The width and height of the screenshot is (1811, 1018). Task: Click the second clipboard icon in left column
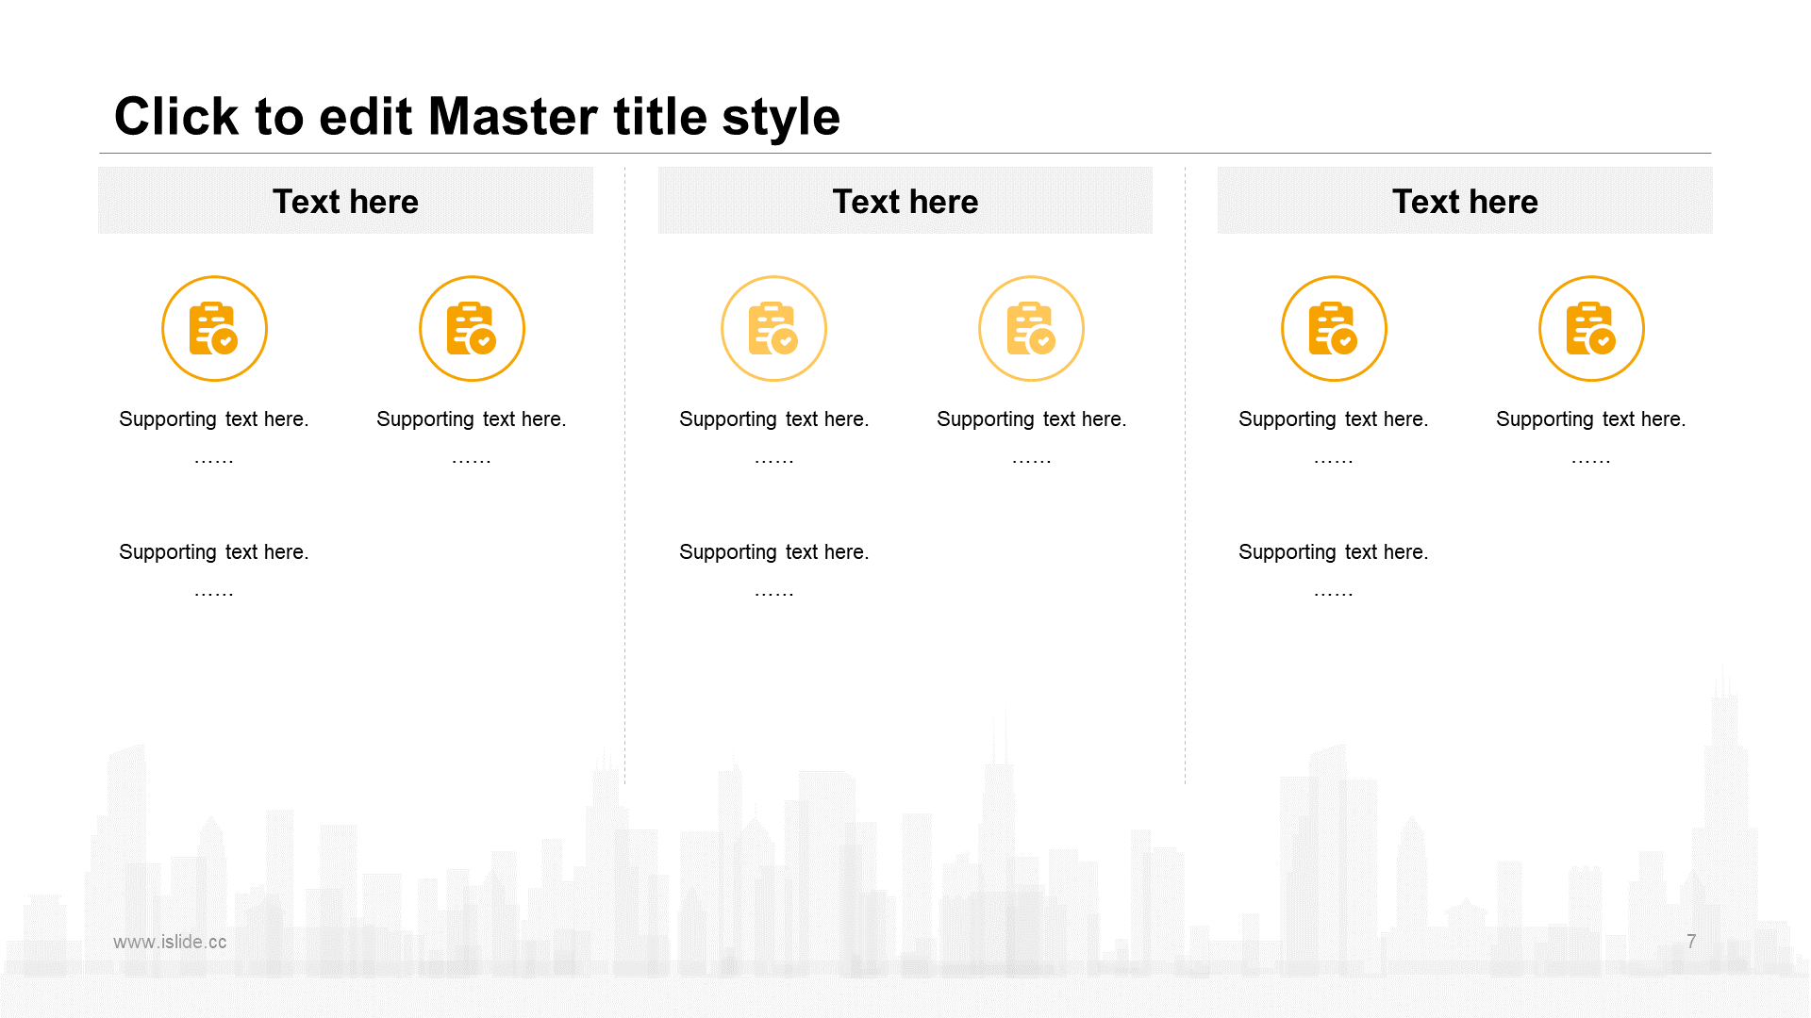tap(472, 328)
